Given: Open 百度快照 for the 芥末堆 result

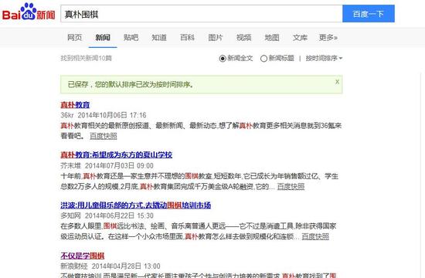Looking at the screenshot, I should pyautogui.click(x=291, y=186).
